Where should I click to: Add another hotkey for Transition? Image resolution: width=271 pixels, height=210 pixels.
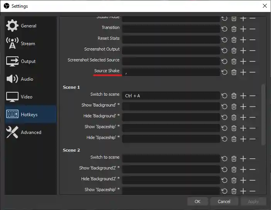click(x=243, y=29)
